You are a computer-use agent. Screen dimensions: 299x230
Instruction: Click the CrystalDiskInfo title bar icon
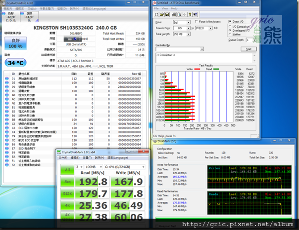click(x=4, y=3)
